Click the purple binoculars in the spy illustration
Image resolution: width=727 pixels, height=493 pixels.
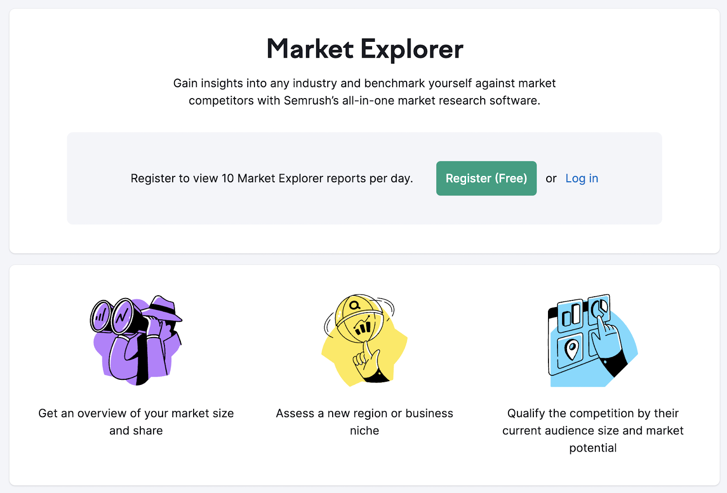point(114,316)
